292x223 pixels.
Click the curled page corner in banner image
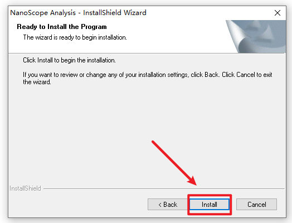(x=237, y=36)
